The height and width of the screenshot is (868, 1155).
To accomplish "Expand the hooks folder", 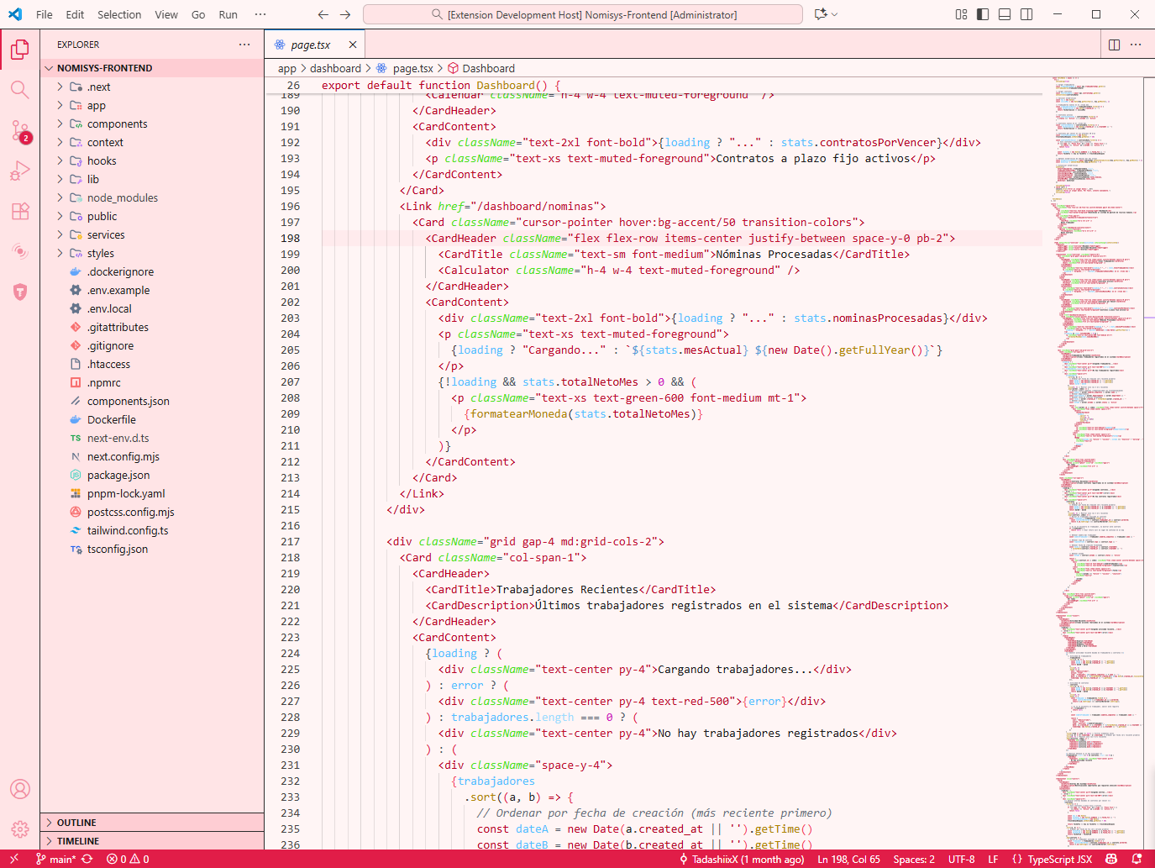I will [x=151, y=160].
